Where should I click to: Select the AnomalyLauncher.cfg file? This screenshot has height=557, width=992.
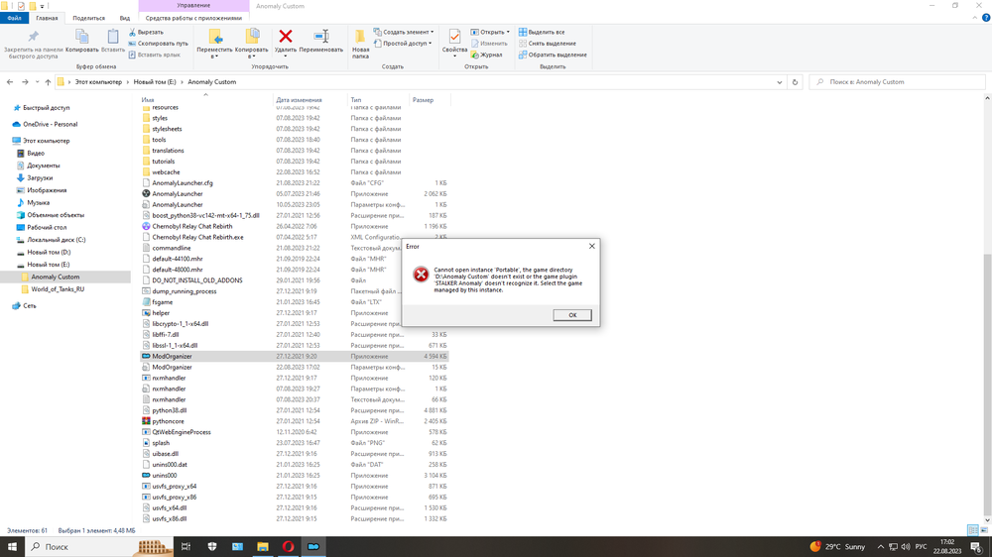183,183
